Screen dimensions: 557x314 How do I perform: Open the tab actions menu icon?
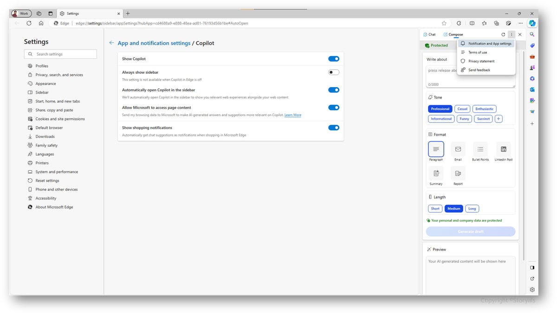(51, 13)
